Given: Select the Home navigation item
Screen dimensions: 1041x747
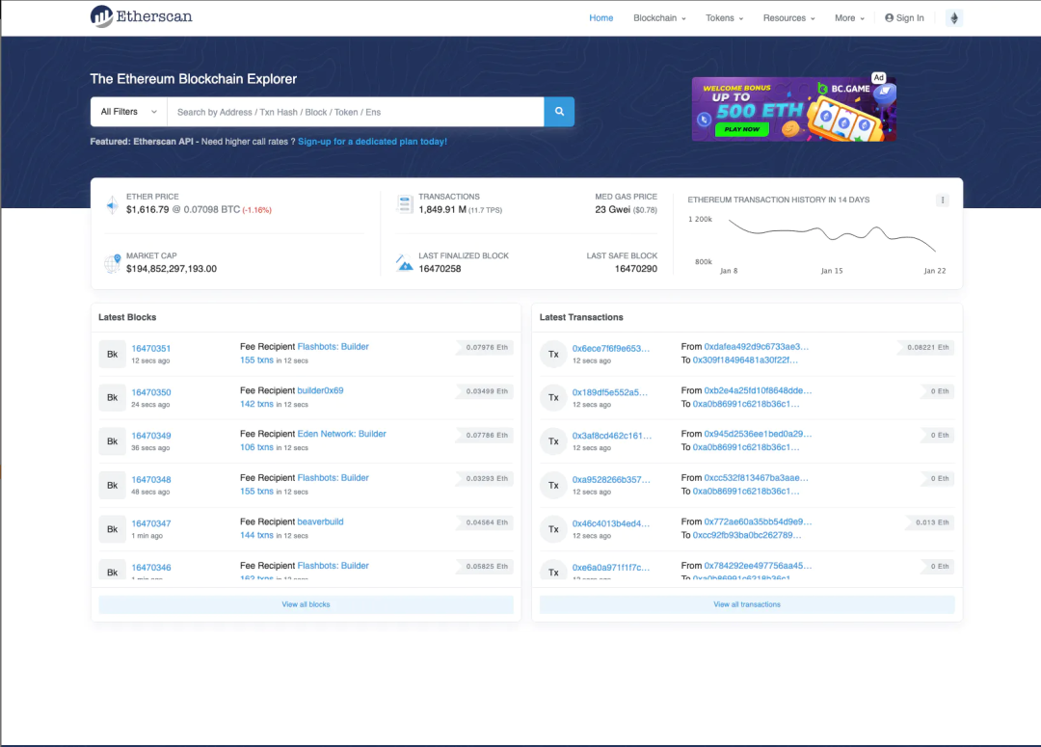Looking at the screenshot, I should [601, 18].
